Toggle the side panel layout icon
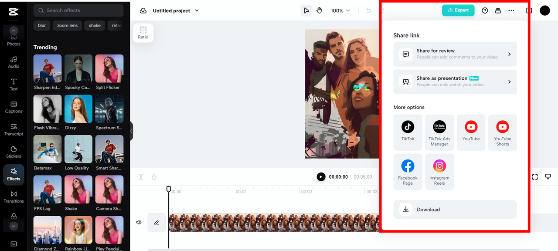The width and height of the screenshot is (558, 251). 529,10
